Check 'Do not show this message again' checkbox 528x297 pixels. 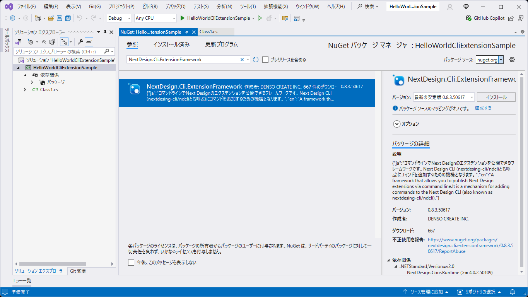[x=131, y=263]
